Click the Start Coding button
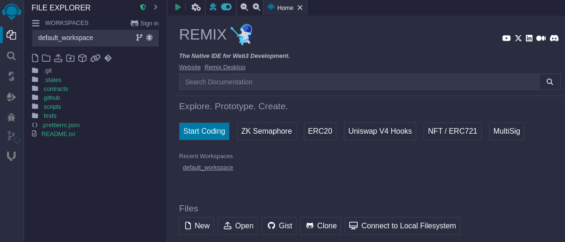This screenshot has height=242, width=565. (205, 131)
